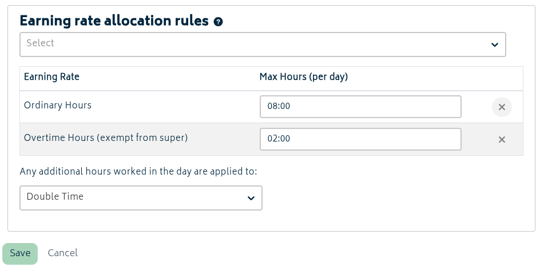Click the Earning rate allocation rules heading
536x267 pixels.
tap(114, 21)
